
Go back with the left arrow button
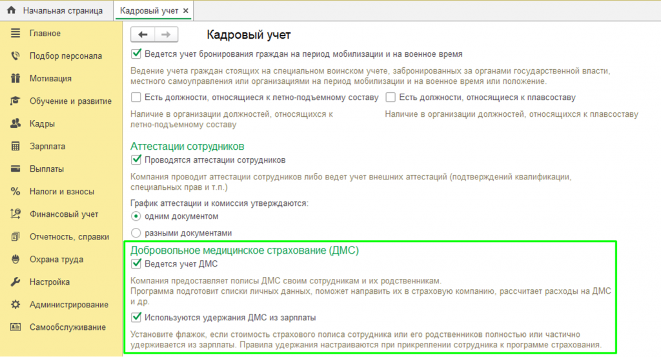click(143, 35)
